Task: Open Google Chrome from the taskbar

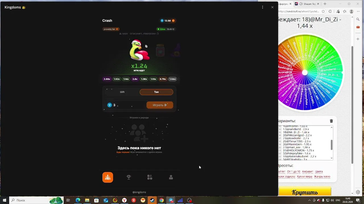Action: click(162, 200)
